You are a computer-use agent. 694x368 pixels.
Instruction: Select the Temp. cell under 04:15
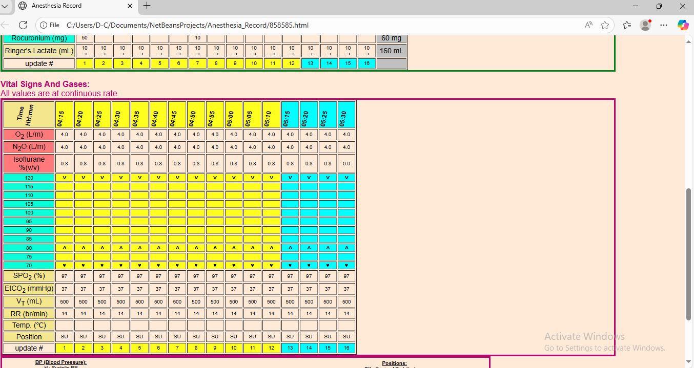tap(65, 325)
